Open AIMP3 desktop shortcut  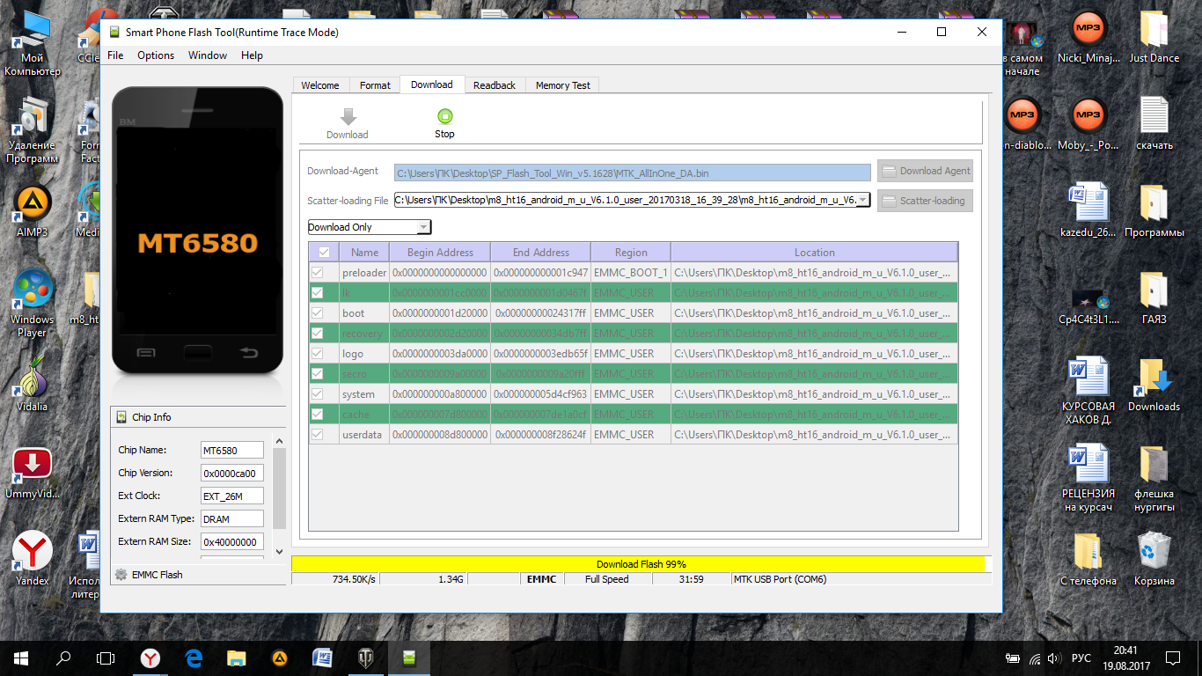tap(32, 204)
